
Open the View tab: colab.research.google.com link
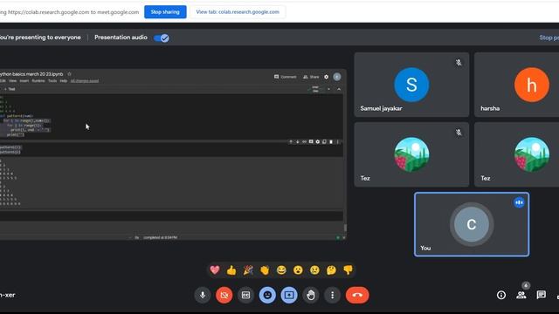point(238,11)
